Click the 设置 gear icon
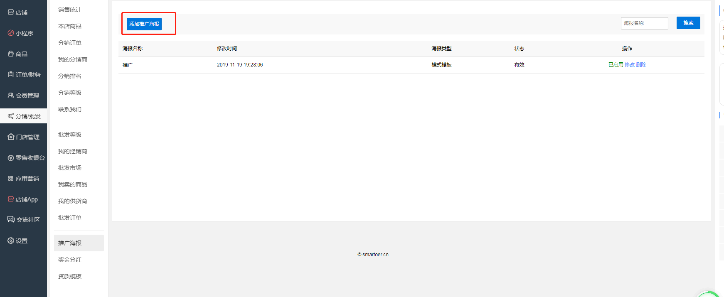 pyautogui.click(x=11, y=241)
